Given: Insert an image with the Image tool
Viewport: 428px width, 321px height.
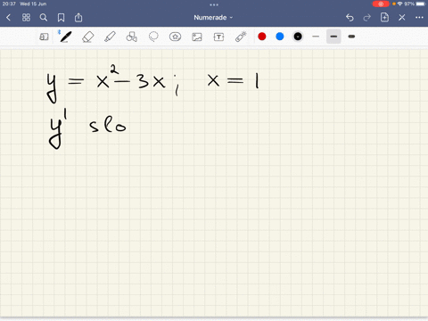Looking at the screenshot, I should pos(197,37).
